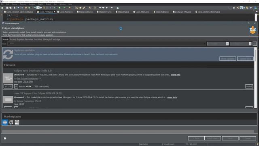Image resolution: width=259 pixels, height=146 pixels.
Task: Open more info for Java 18 Support
Action: click(172, 97)
